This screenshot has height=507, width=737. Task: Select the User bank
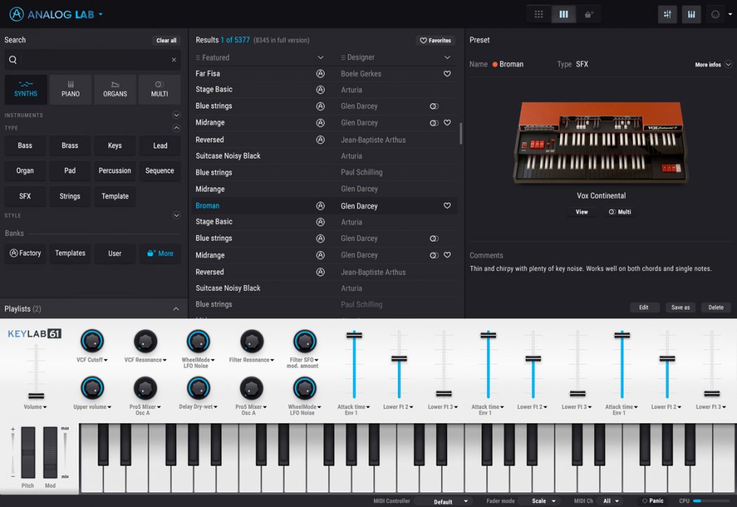114,253
